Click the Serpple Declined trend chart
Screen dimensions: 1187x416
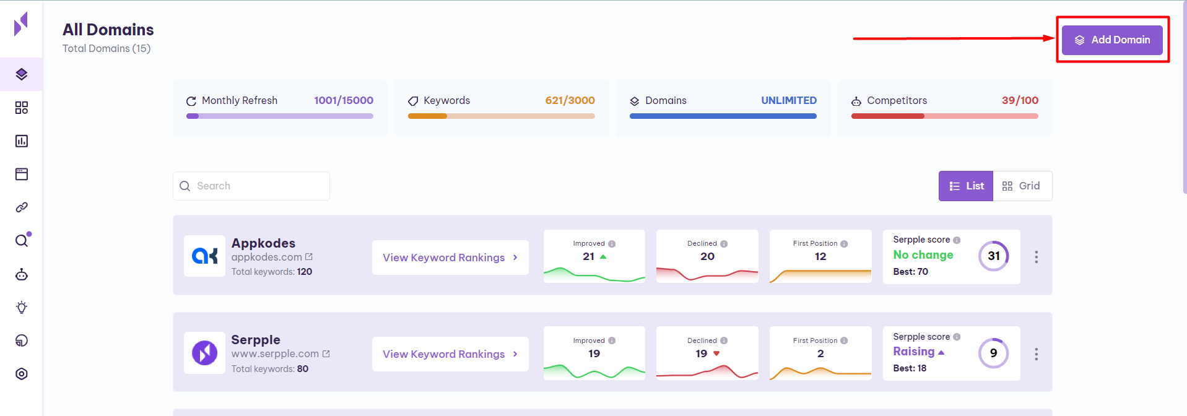point(707,371)
